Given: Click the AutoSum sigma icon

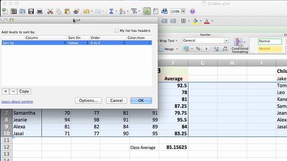Looking at the screenshot, I should click(111, 11).
